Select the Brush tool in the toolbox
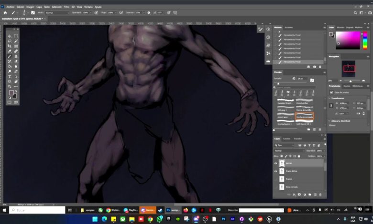The width and height of the screenshot is (373, 224). pos(10,56)
